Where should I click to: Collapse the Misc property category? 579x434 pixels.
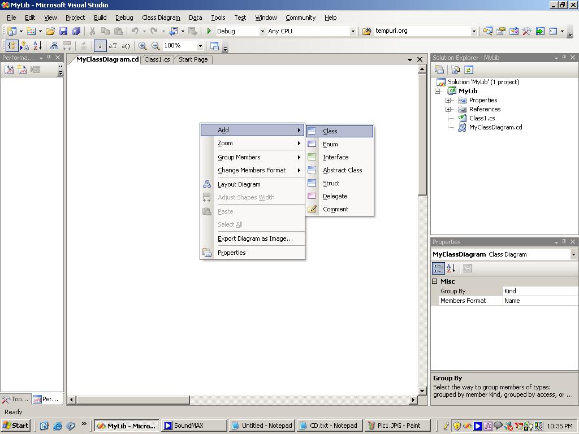[x=435, y=281]
